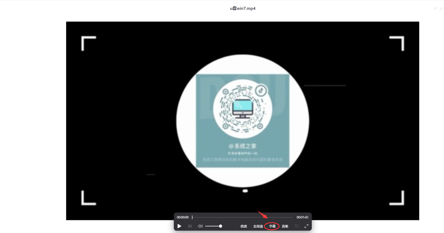Click the QR code video frame
444x233 pixels.
coord(243,121)
